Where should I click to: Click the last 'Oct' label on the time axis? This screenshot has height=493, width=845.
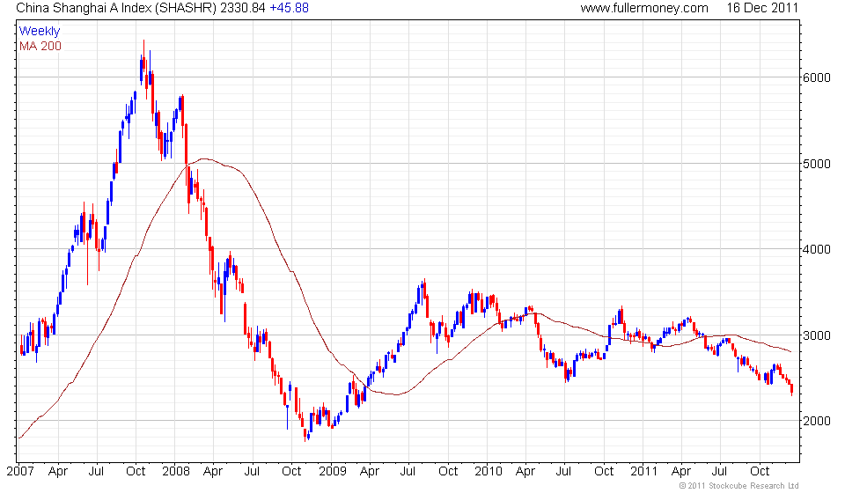[760, 472]
